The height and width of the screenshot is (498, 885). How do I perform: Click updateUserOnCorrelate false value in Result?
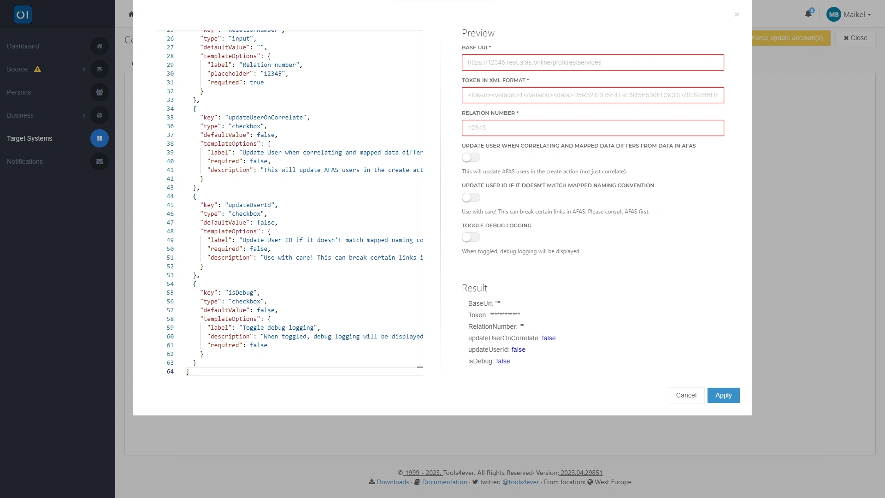coord(549,338)
